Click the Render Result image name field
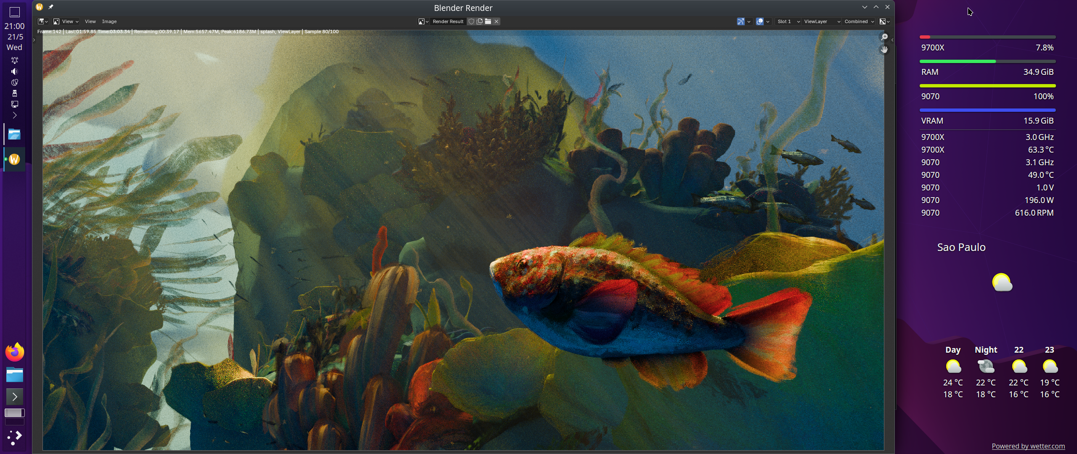This screenshot has height=454, width=1077. pyautogui.click(x=448, y=21)
